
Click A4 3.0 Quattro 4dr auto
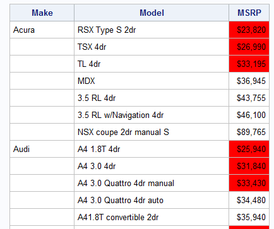click(152, 200)
